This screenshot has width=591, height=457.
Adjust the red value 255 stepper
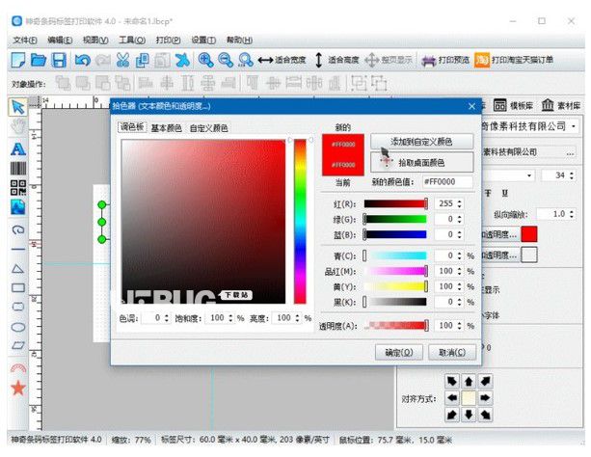(460, 204)
